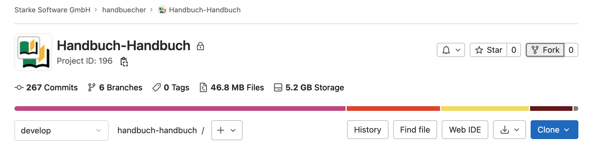This screenshot has width=591, height=149.
Task: View the 267 Commits list
Action: point(47,88)
